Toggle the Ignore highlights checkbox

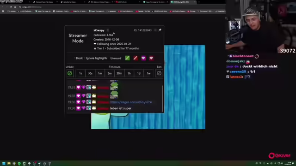click(x=85, y=58)
